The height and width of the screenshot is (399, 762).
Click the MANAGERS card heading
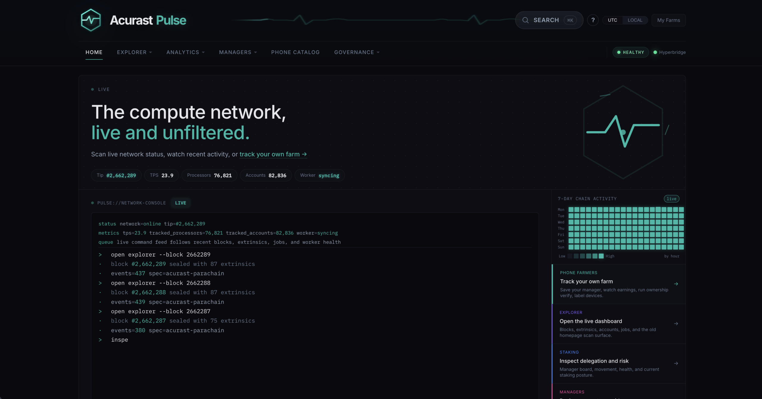pyautogui.click(x=572, y=392)
